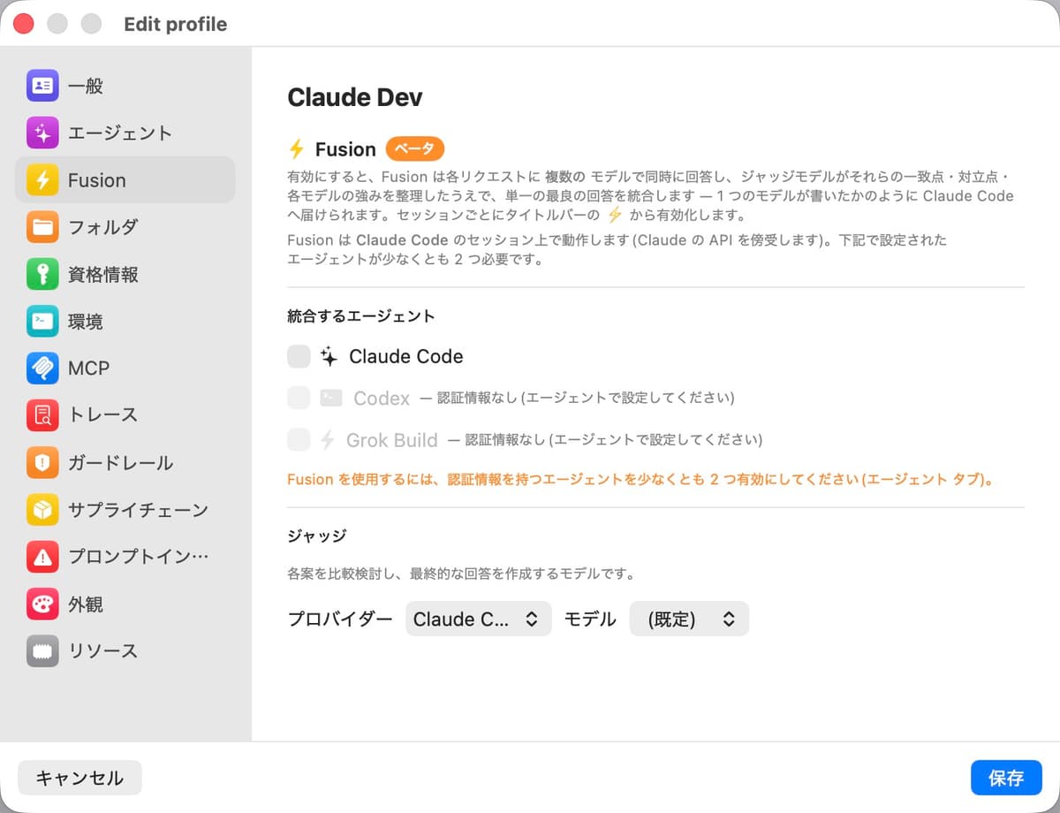Click the 一般 sidebar icon
This screenshot has height=813, width=1060.
pyautogui.click(x=42, y=86)
